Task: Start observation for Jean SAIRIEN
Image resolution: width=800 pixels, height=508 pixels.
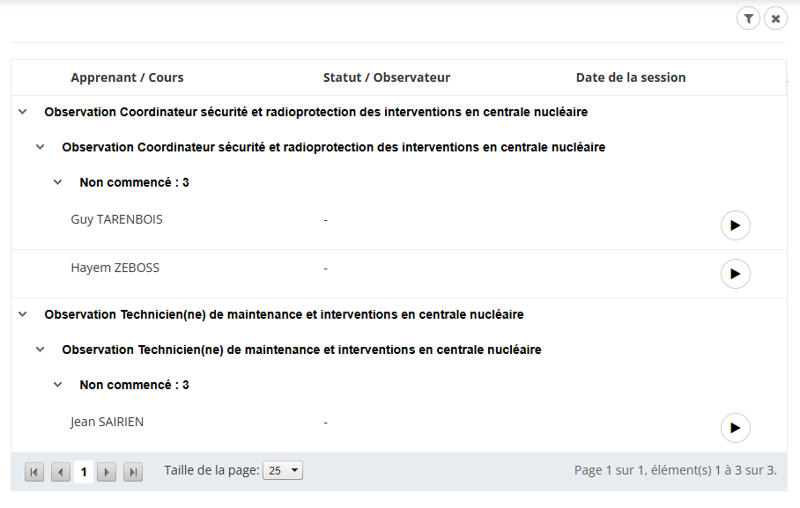Action: point(735,428)
